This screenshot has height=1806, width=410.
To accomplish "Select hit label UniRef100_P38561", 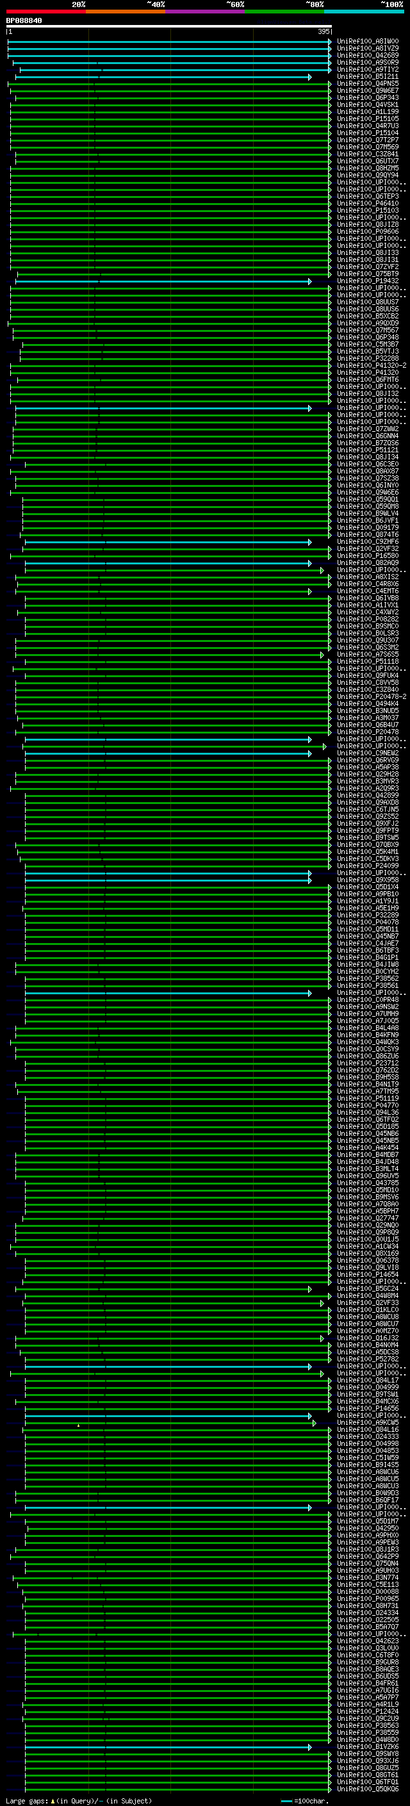I will coord(368,986).
